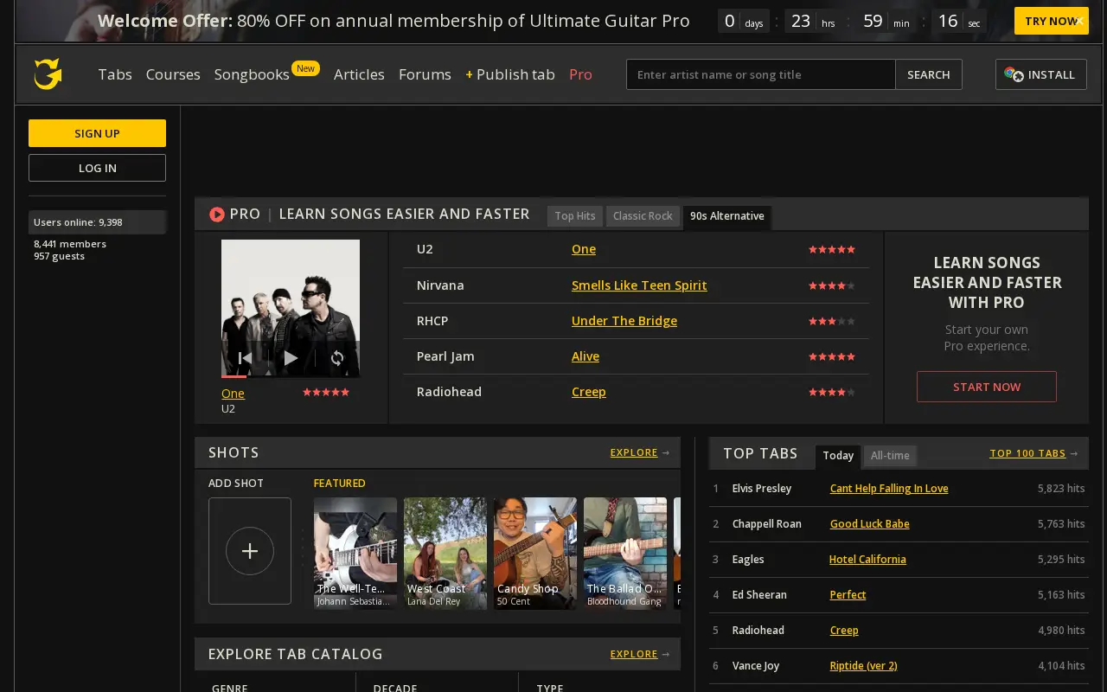The image size is (1107, 692).
Task: Open the Candy Shop shot thumbnail
Action: (535, 554)
